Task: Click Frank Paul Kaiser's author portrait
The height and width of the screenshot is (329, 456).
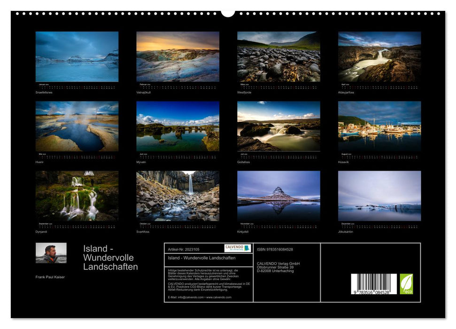Action: 52,254
